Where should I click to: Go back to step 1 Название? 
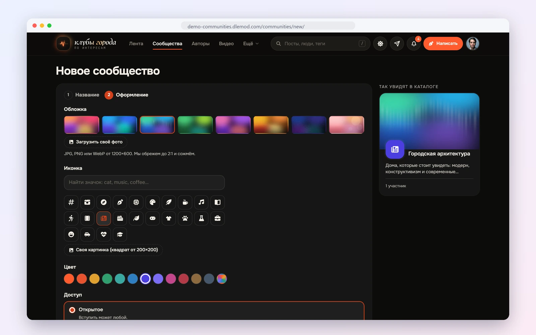(x=82, y=95)
